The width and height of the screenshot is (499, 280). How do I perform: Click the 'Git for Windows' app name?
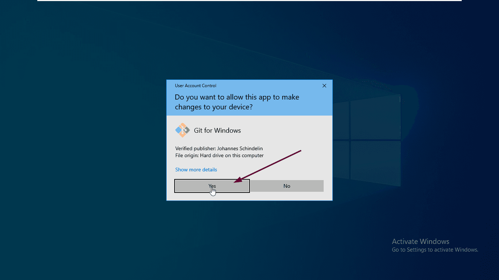tap(217, 131)
